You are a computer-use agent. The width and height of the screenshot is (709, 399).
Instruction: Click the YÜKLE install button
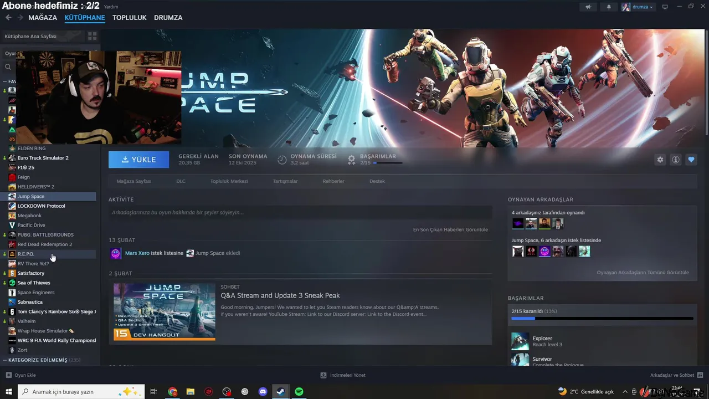(139, 160)
